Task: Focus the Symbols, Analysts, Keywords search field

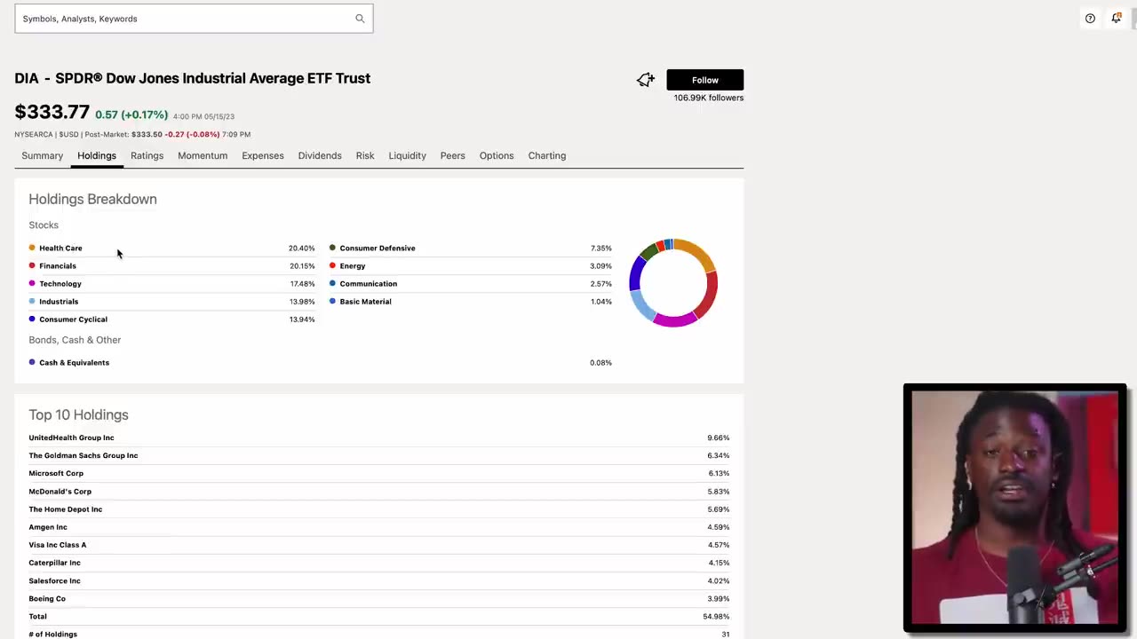Action: (x=194, y=19)
